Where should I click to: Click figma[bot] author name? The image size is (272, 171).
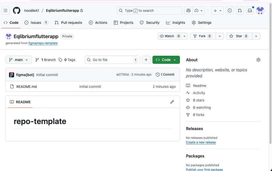tap(25, 75)
